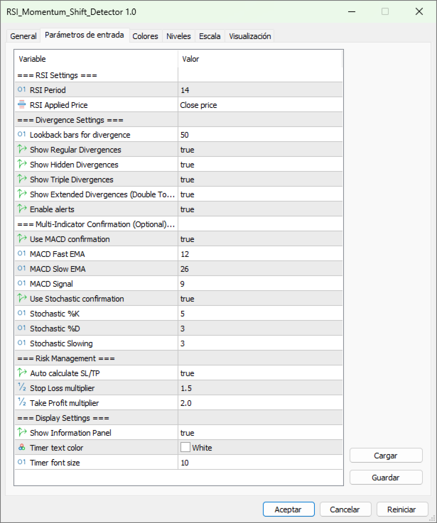Click the boolean icon beside Show Information Panel
Viewport: 437px width, 523px height.
pos(22,432)
